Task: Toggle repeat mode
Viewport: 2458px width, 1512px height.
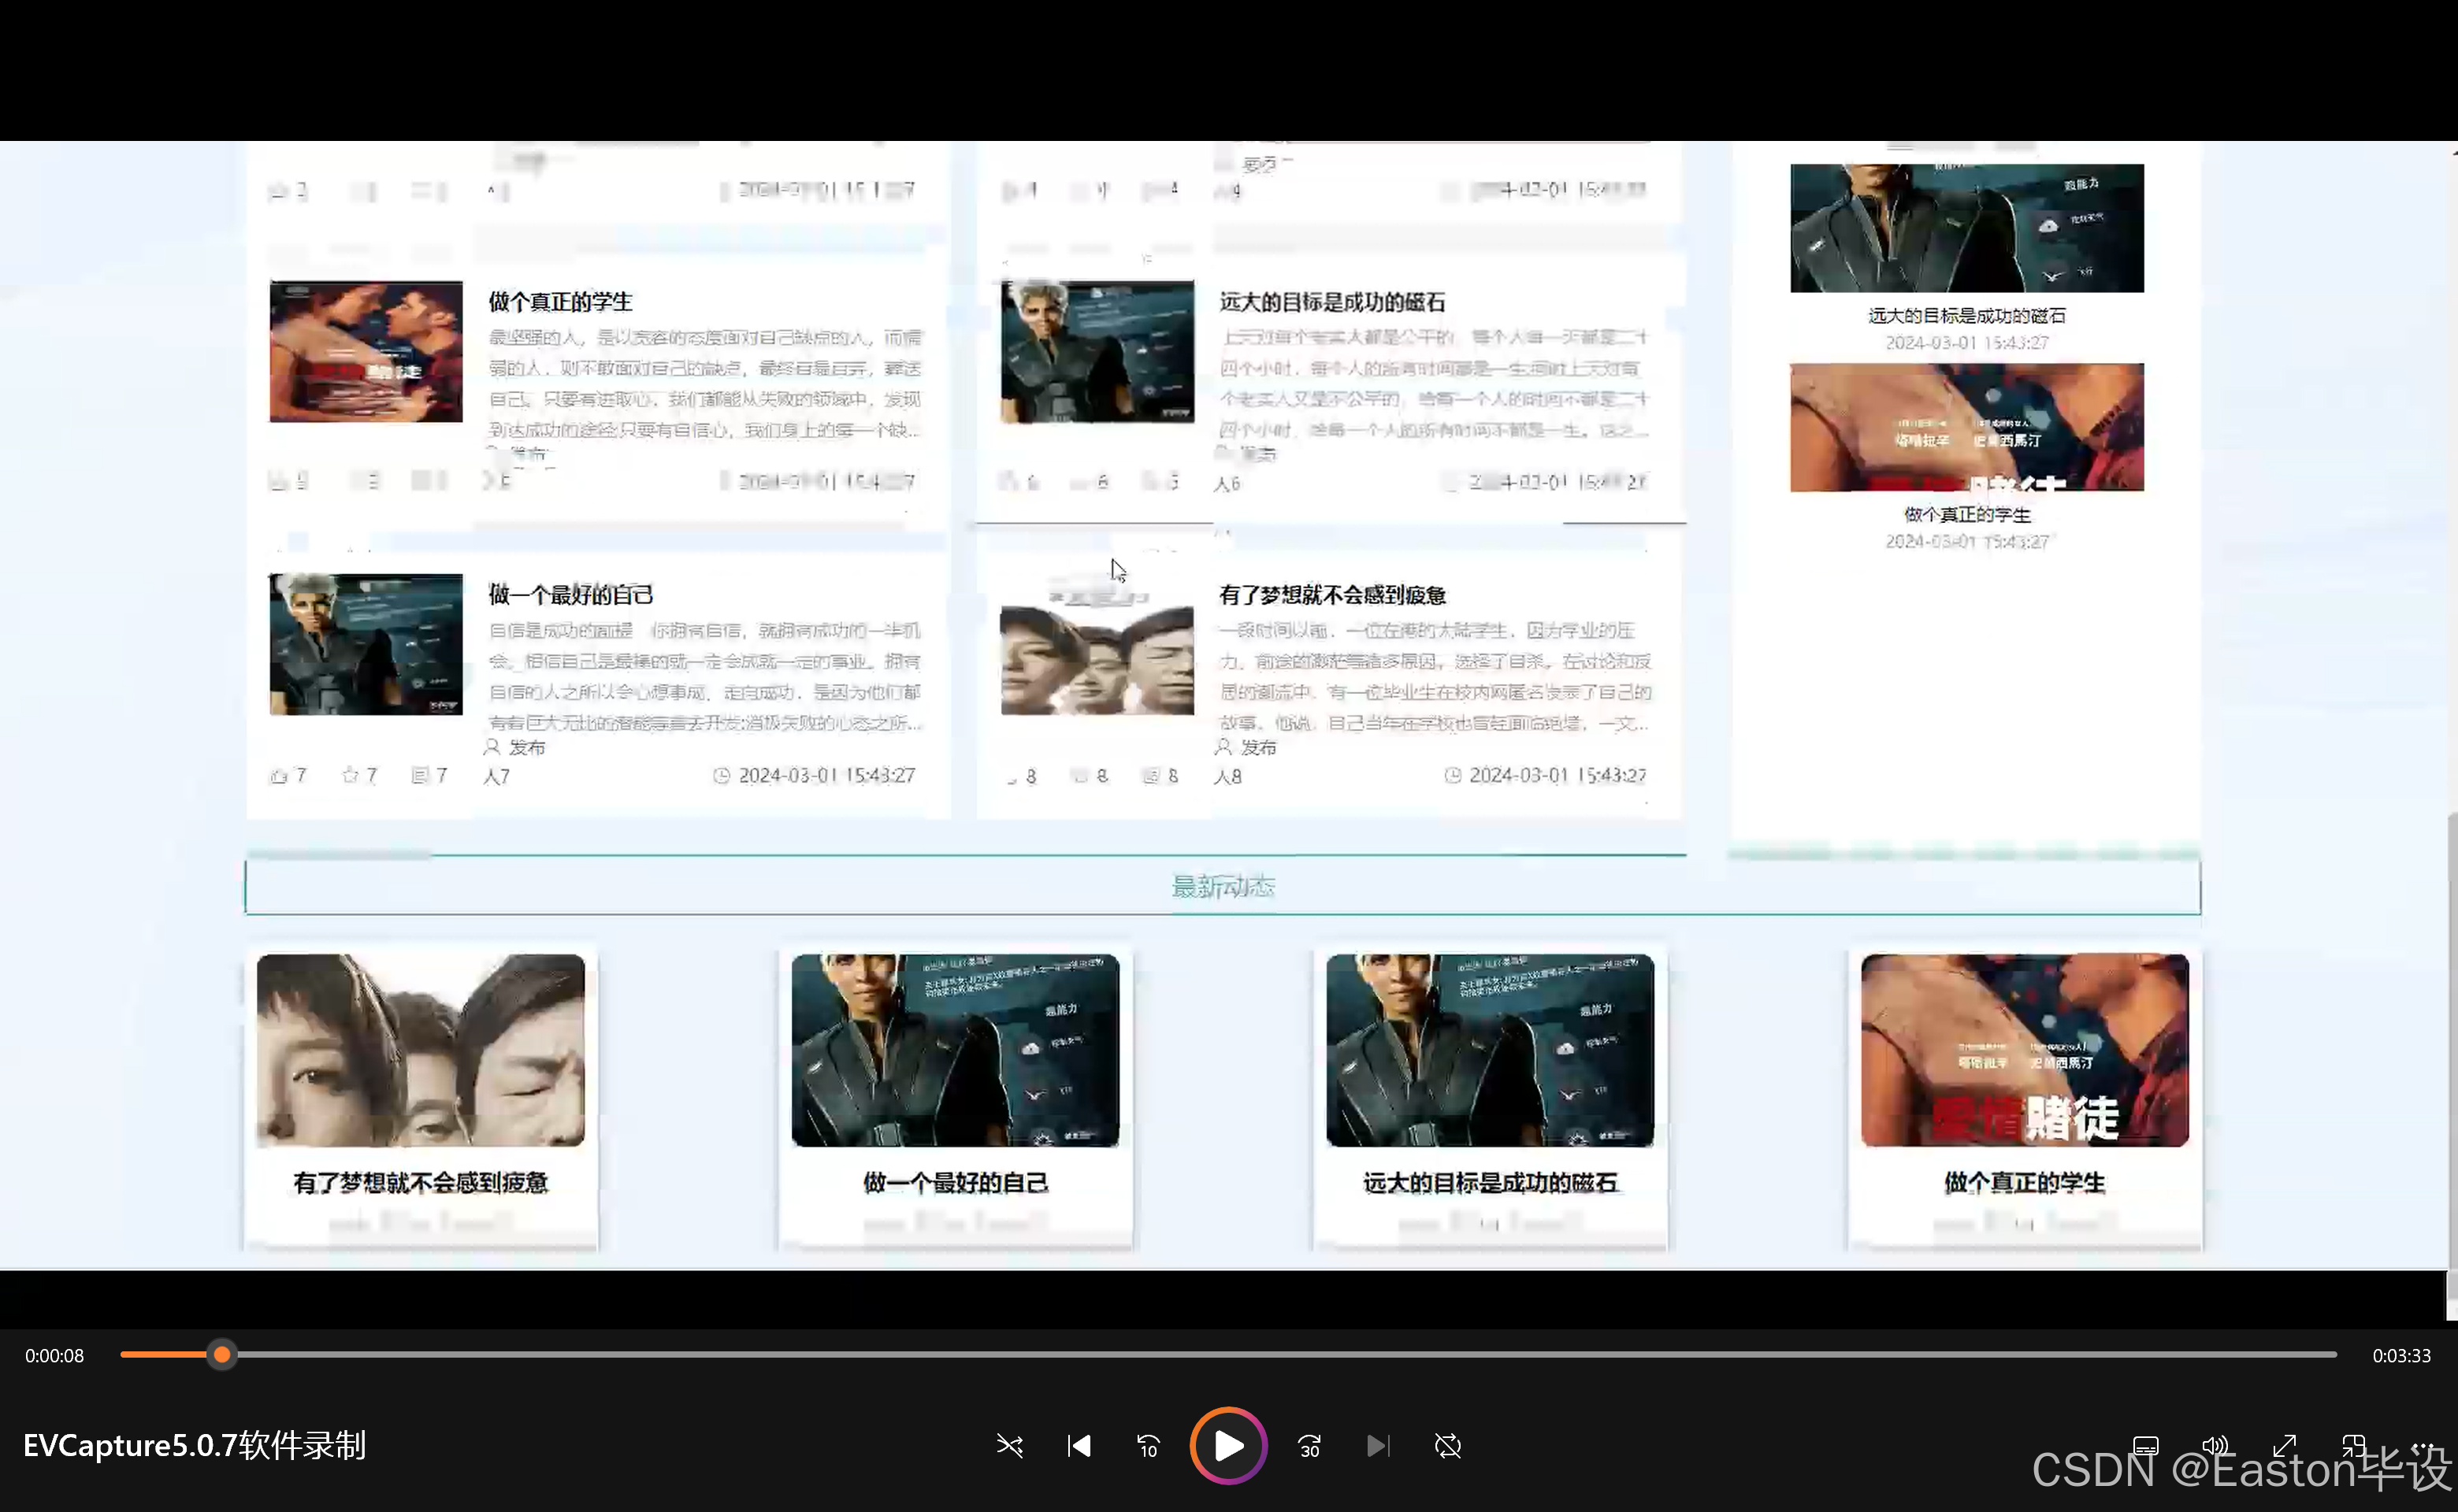Action: (x=1447, y=1446)
